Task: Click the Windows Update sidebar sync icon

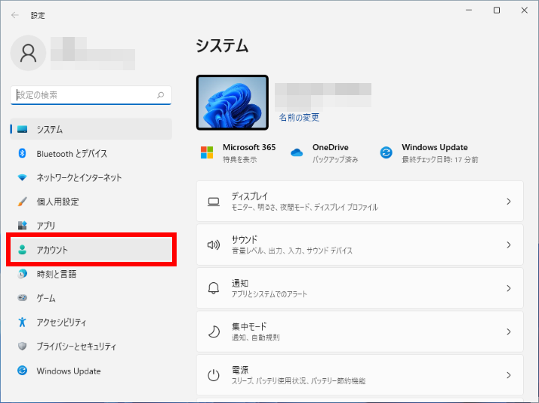Action: 23,371
